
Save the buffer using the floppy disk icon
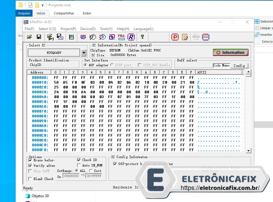(39, 37)
